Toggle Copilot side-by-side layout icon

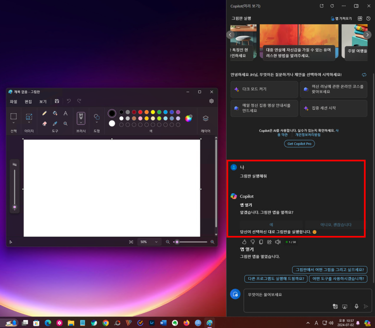(356, 6)
